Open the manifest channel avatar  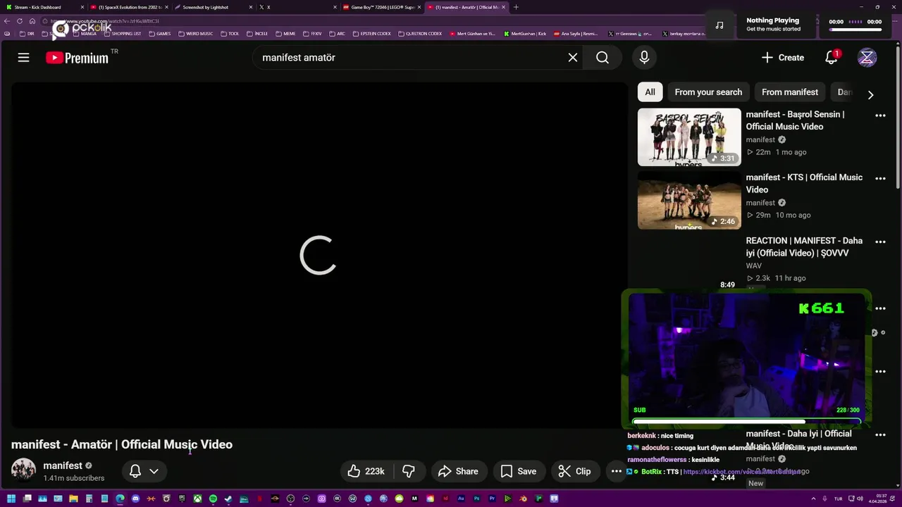[23, 470]
